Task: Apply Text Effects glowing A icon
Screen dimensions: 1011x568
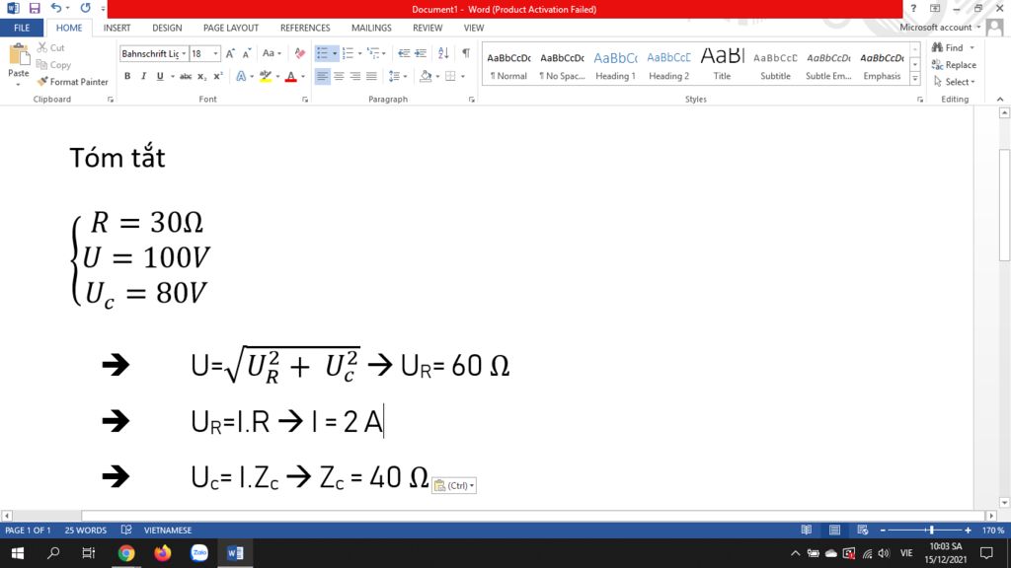Action: (241, 76)
